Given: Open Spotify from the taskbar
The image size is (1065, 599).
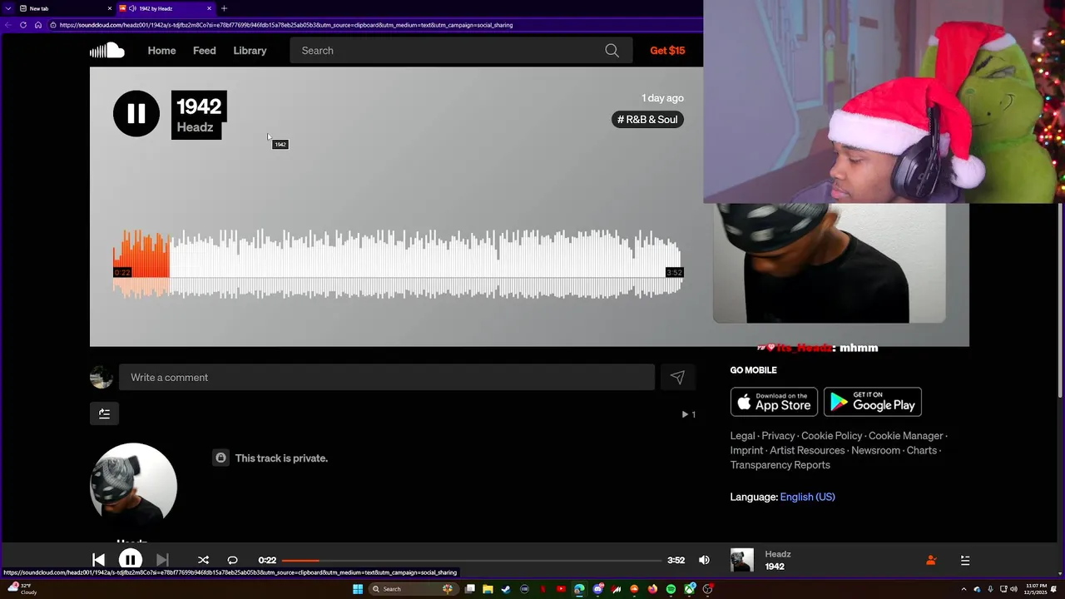Looking at the screenshot, I should point(671,589).
